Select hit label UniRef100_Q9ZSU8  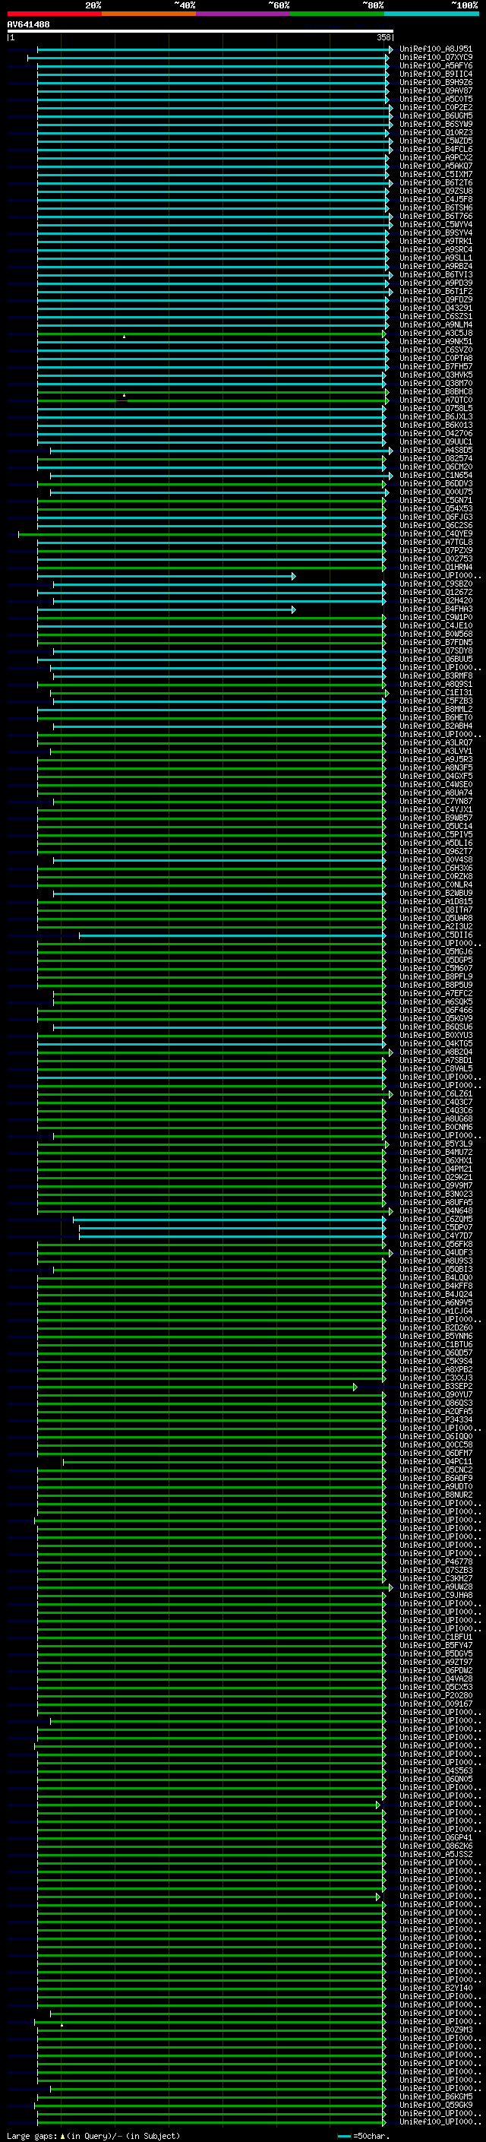[x=435, y=191]
